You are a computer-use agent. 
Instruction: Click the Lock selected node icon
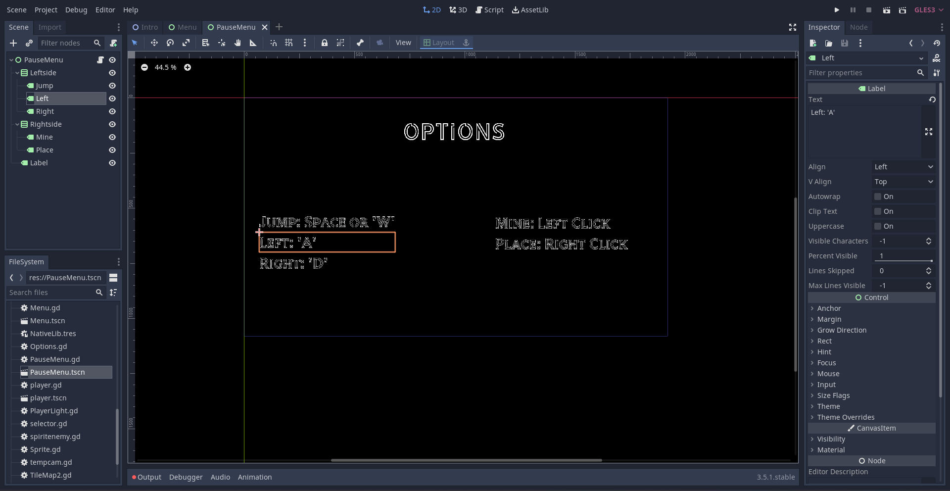click(325, 43)
